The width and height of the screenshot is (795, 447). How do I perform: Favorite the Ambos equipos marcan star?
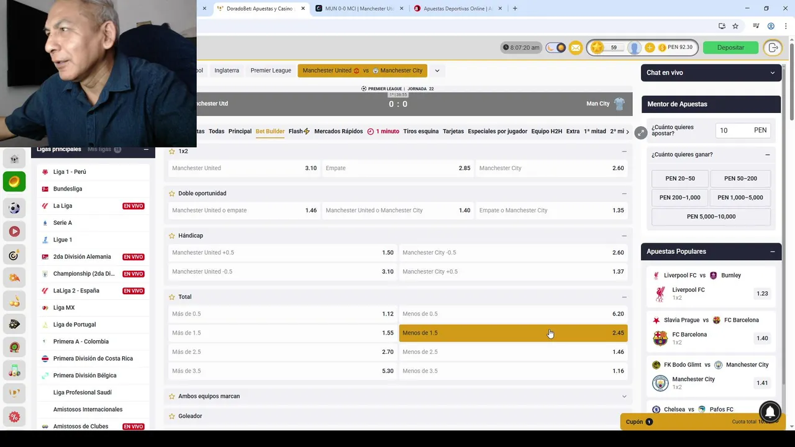pyautogui.click(x=172, y=396)
